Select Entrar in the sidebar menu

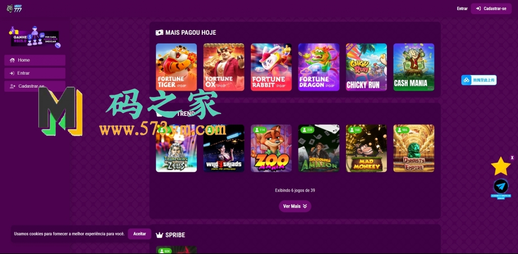(x=35, y=74)
